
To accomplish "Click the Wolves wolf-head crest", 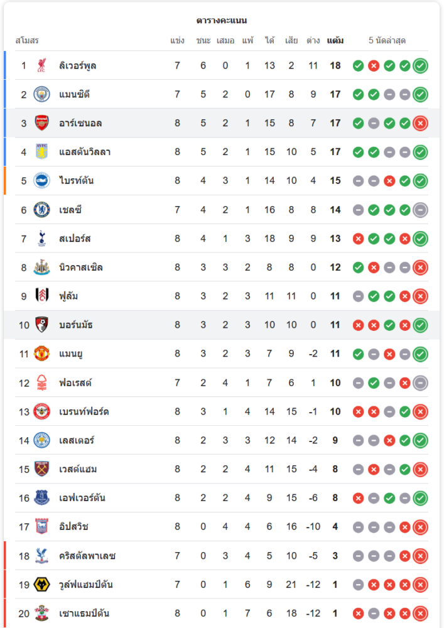I will pos(41,585).
